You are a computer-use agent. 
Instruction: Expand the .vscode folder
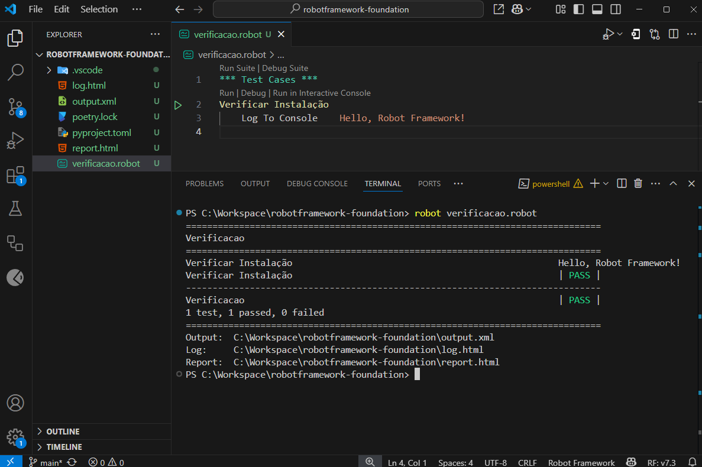pos(87,70)
